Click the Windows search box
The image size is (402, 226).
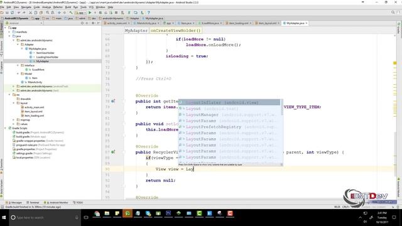(45, 218)
